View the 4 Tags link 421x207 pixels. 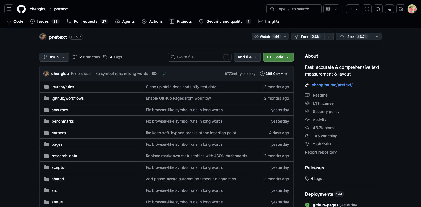pyautogui.click(x=113, y=57)
